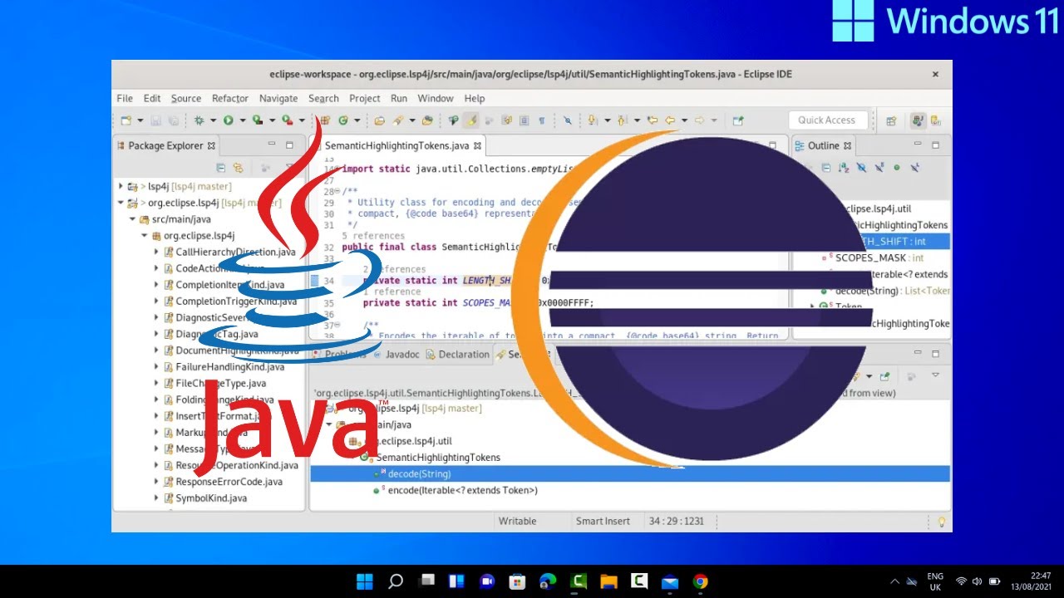Screen dimensions: 1064x598
Task: Switch to the Java Browsing perspective icon
Action: click(x=935, y=120)
